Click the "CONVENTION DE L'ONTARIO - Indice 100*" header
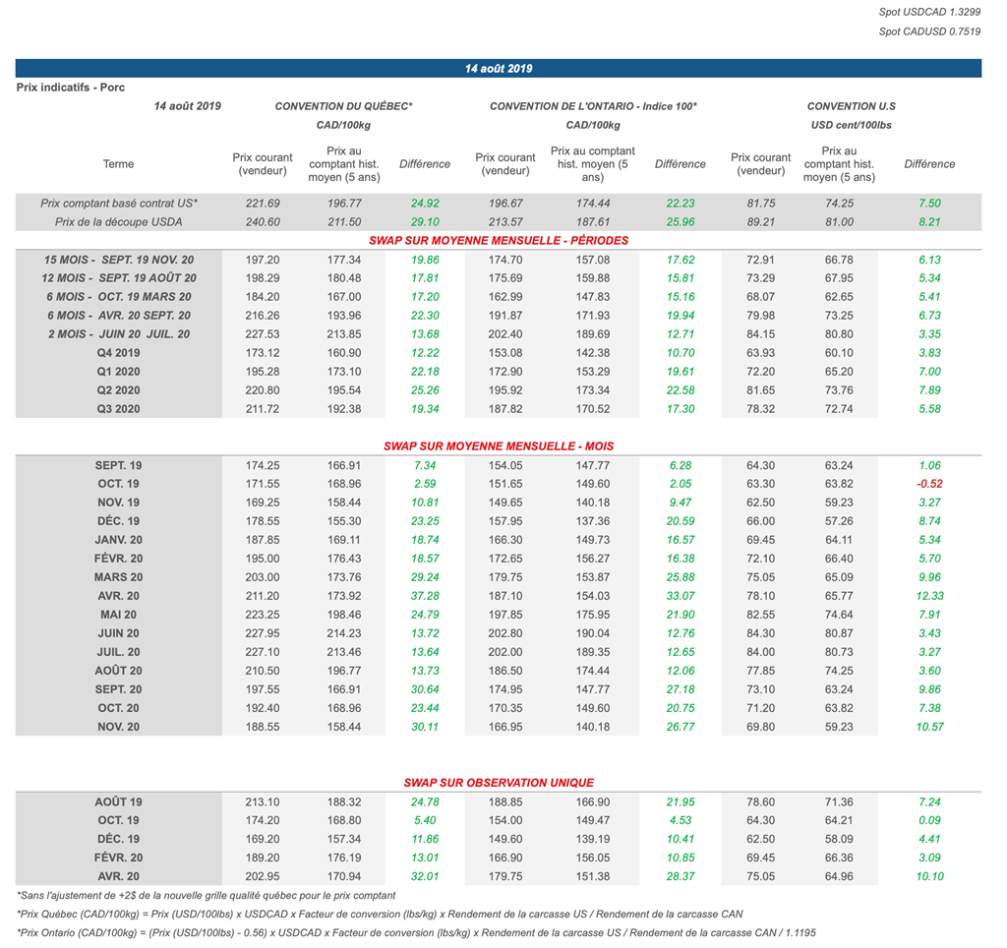Image resolution: width=1007 pixels, height=948 pixels. tap(593, 106)
